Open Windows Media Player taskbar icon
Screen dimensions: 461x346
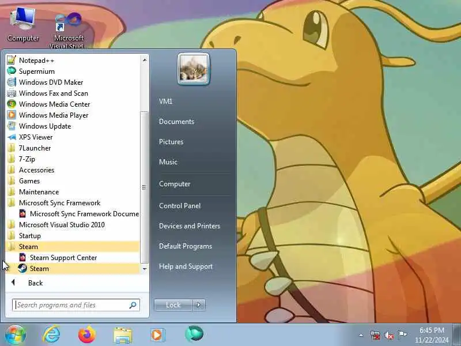pos(158,335)
